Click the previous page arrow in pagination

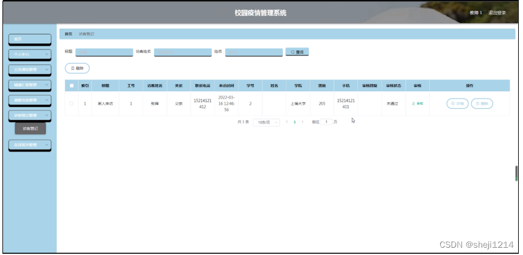tap(287, 122)
